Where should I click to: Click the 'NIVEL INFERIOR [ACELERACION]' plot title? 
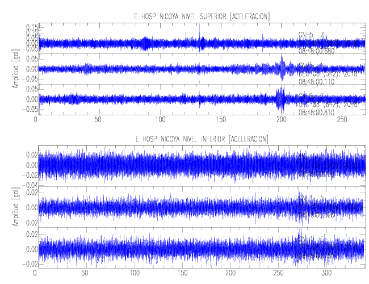pyautogui.click(x=202, y=139)
